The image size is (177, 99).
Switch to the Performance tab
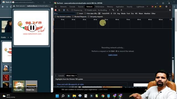click(x=100, y=7)
